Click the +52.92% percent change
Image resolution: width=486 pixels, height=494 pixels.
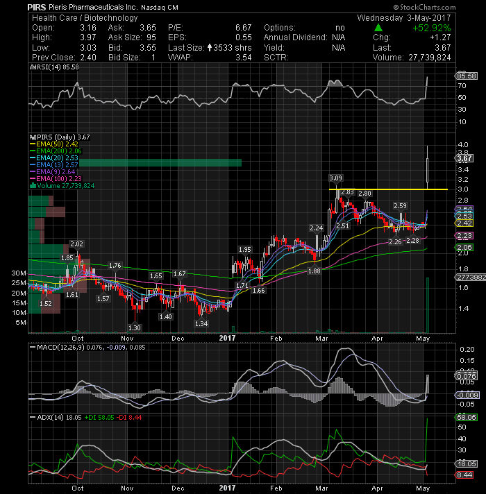(x=432, y=28)
